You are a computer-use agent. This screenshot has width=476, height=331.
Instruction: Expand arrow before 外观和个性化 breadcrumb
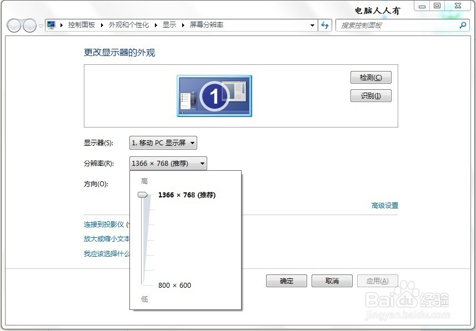pyautogui.click(x=102, y=25)
